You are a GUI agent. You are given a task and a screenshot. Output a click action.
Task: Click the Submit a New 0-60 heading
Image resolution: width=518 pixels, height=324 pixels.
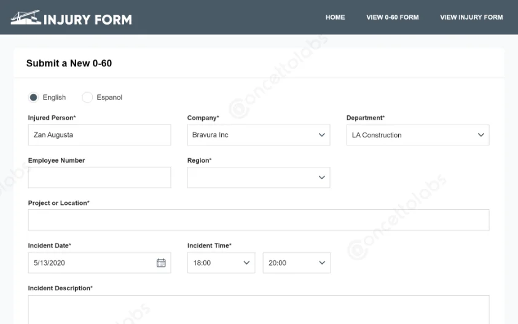[69, 63]
